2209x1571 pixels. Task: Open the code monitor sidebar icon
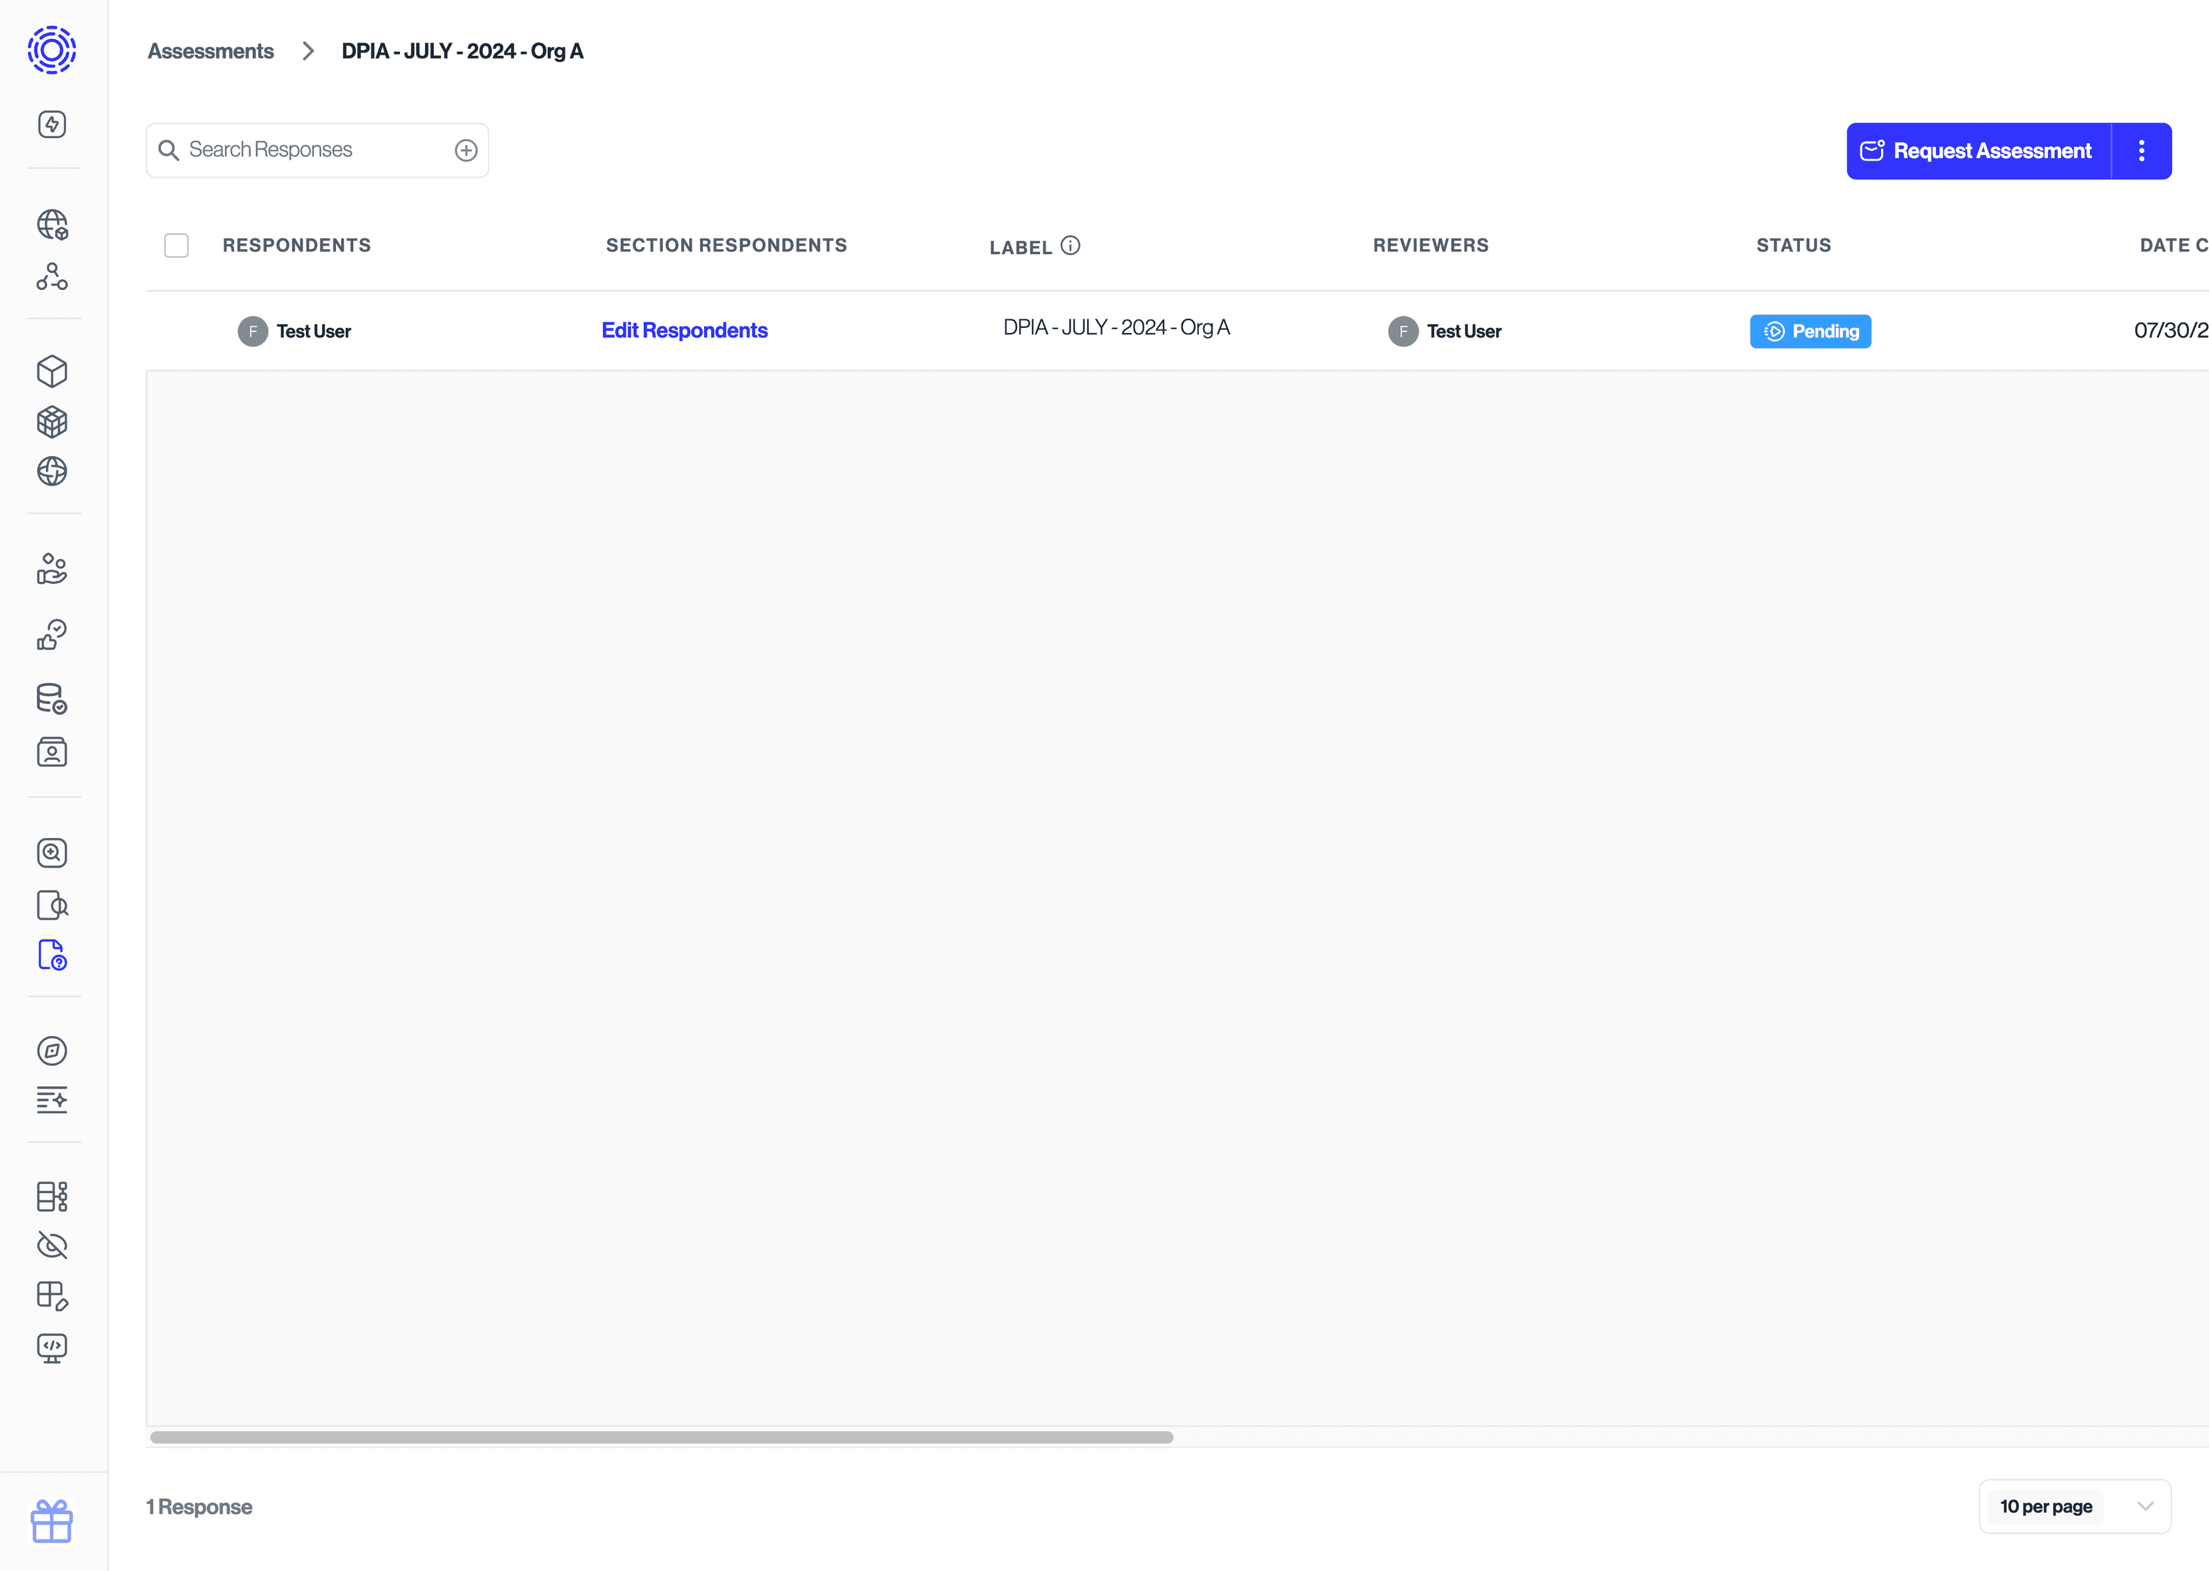point(52,1348)
